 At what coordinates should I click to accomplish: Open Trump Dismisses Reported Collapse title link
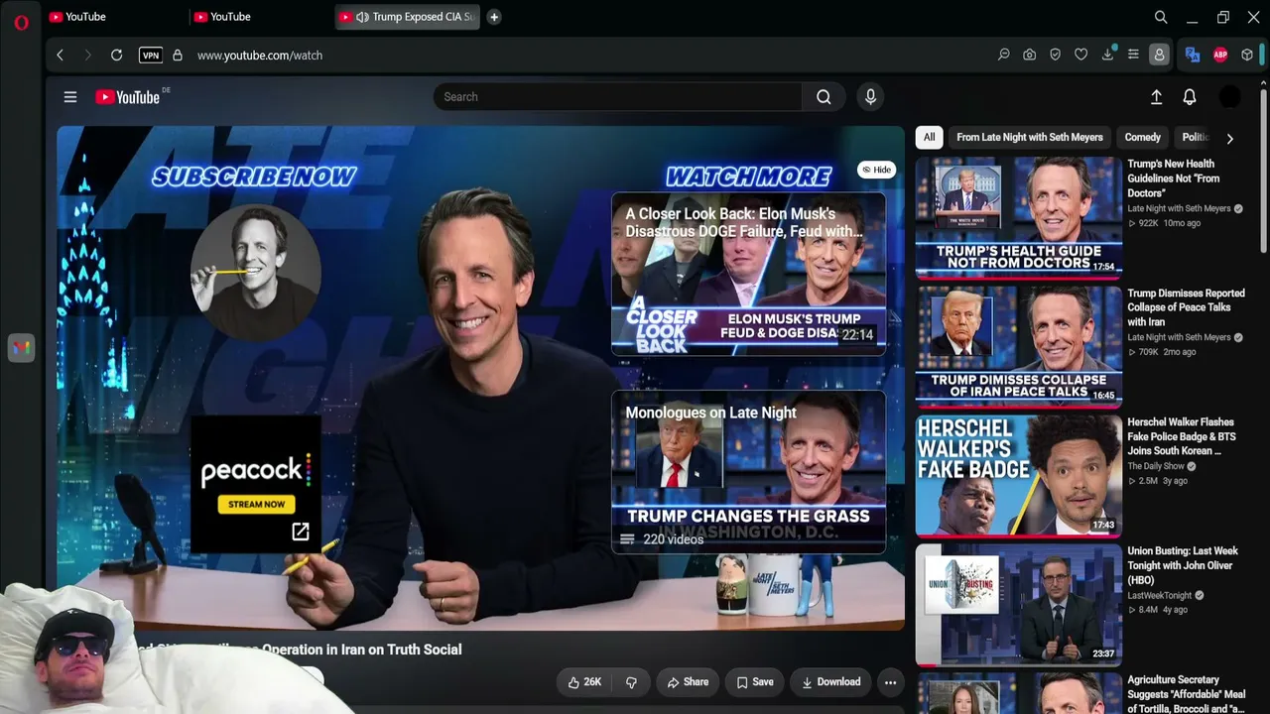click(x=1186, y=307)
